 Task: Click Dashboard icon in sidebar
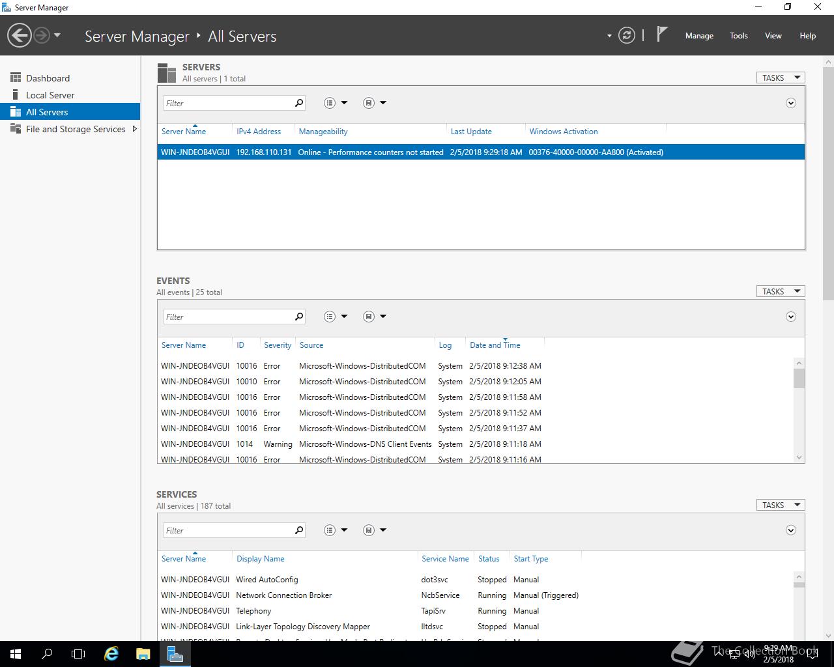tap(16, 78)
